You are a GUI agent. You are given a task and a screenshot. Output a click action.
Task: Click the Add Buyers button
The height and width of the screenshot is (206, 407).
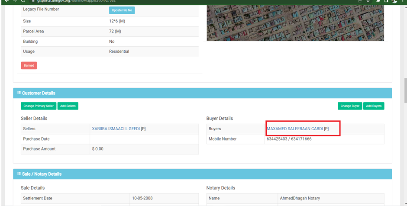coord(374,106)
